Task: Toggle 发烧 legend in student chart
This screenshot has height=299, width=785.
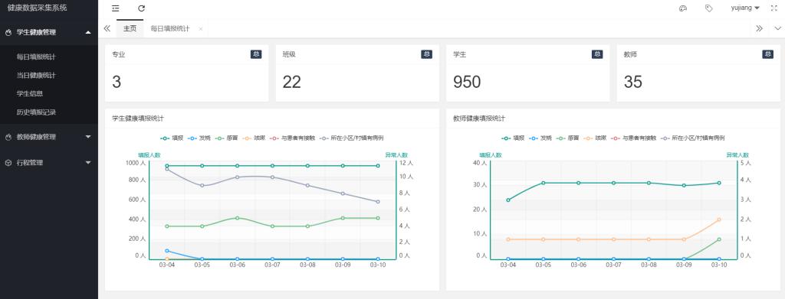Action: (x=200, y=138)
